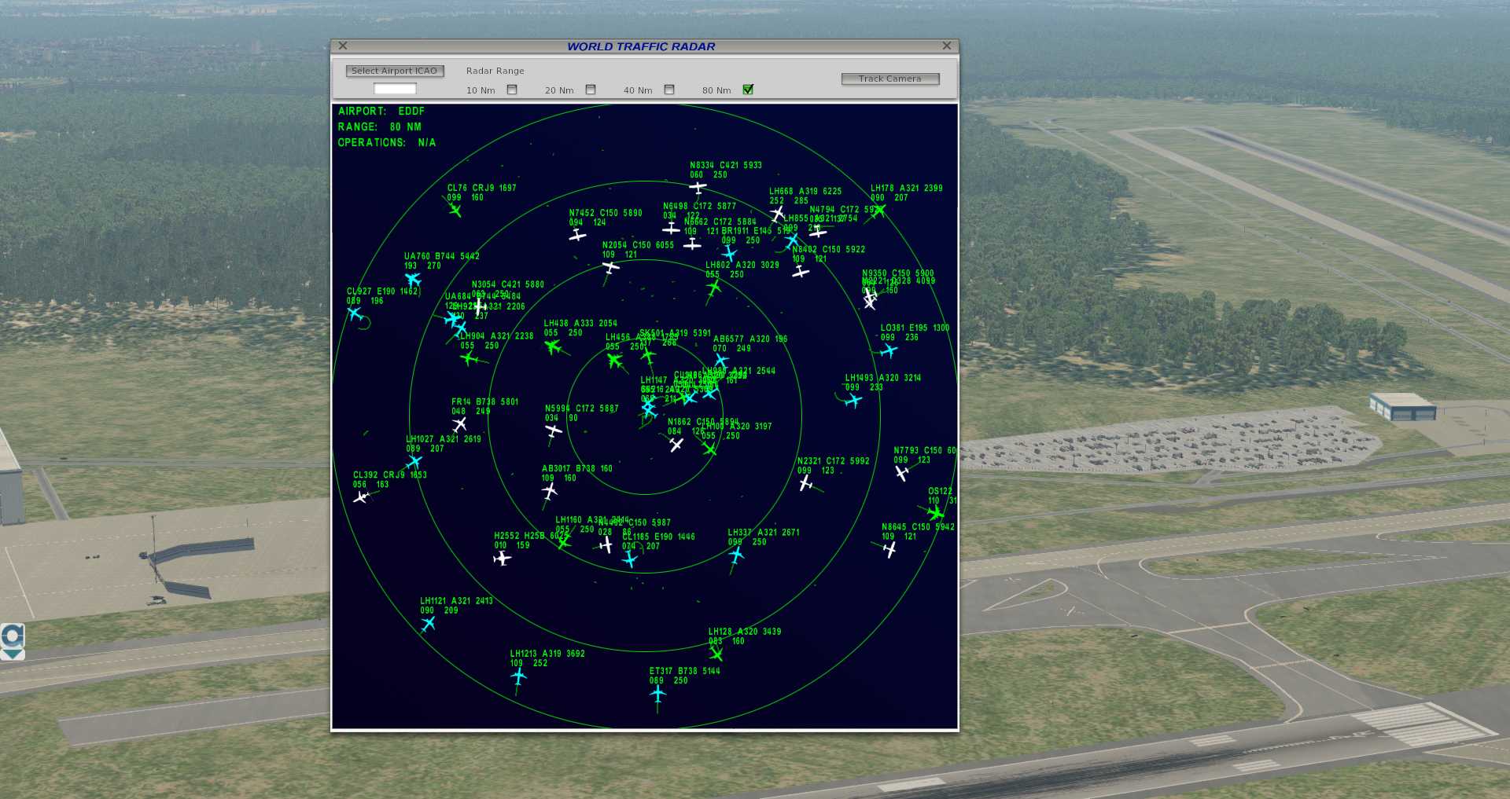Expand the teal down arrow under plugin icon
Image resolution: width=1510 pixels, height=799 pixels.
[13, 654]
